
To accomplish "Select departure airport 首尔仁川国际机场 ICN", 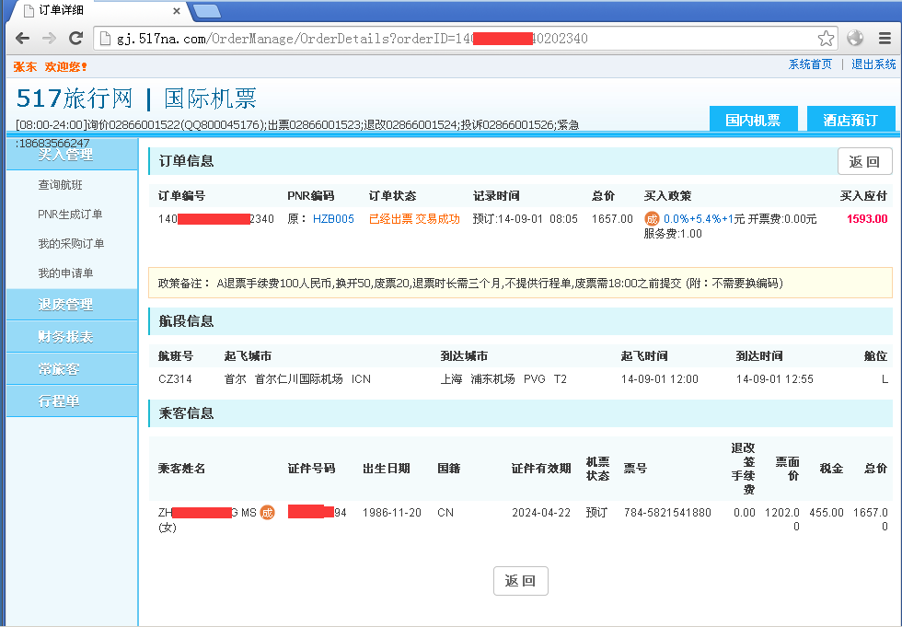I will (x=312, y=379).
